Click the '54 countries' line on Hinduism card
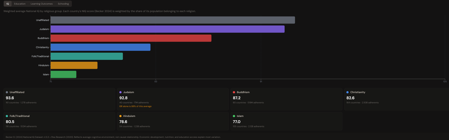This screenshot has height=140, width=449. (134, 126)
